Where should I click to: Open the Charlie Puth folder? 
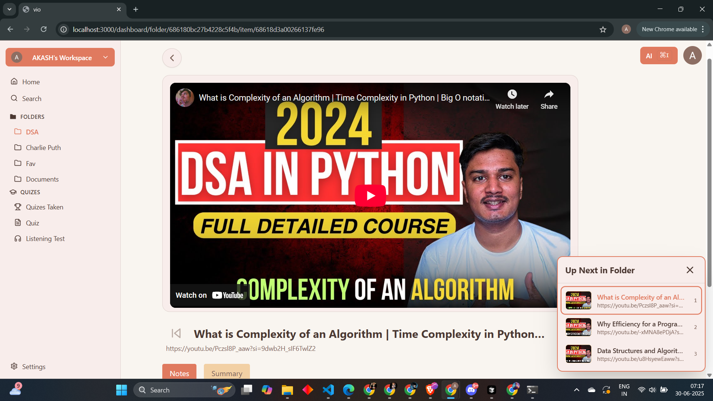43,148
